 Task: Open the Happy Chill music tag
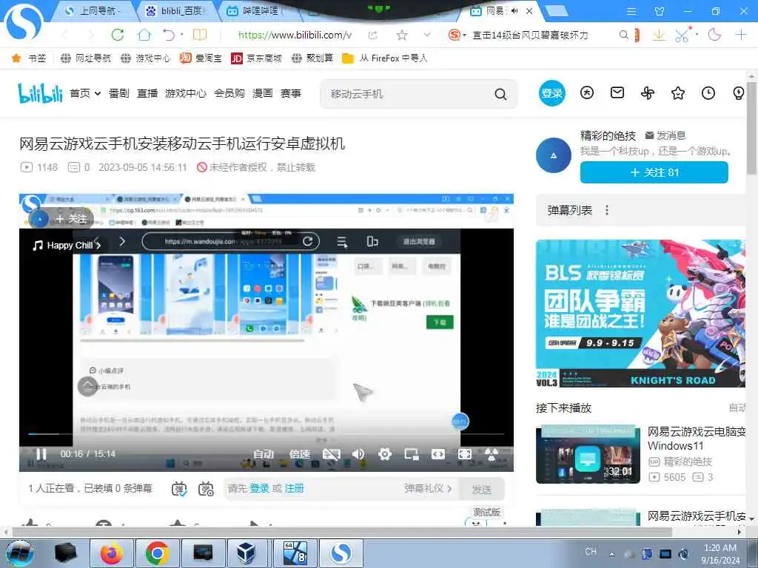pos(67,246)
